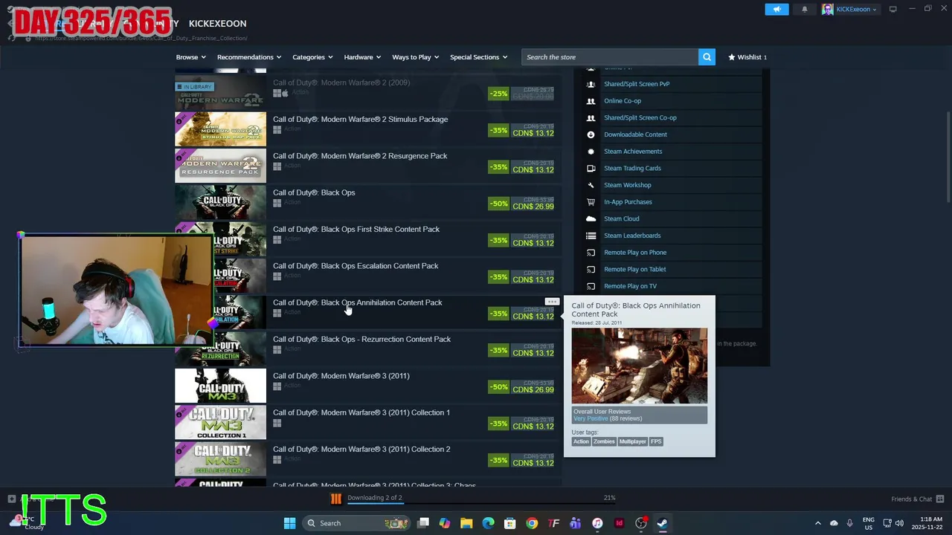Click the Downloadable Content download icon
The height and width of the screenshot is (535, 952).
pos(591,134)
